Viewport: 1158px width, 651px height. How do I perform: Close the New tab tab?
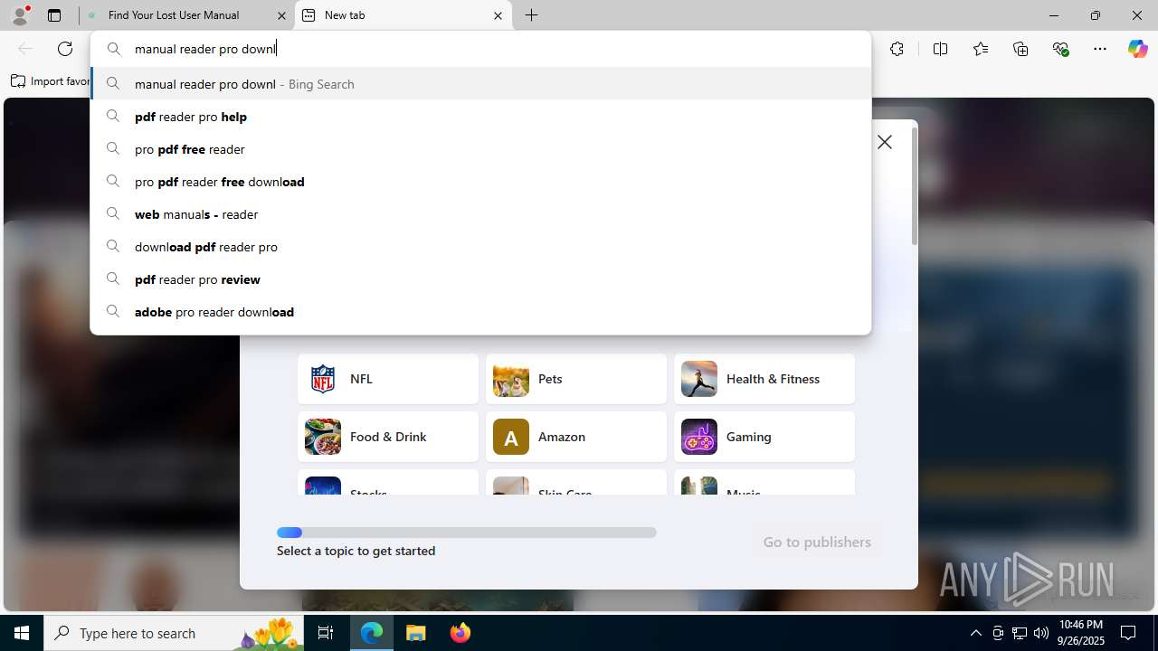coord(498,15)
